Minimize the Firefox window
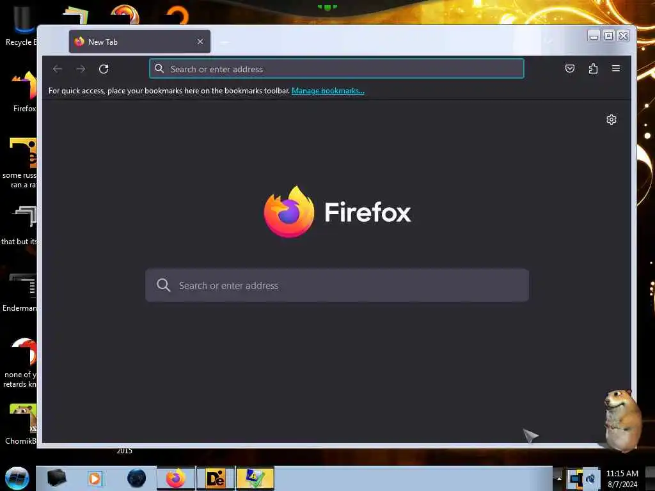This screenshot has height=491, width=655. (594, 36)
